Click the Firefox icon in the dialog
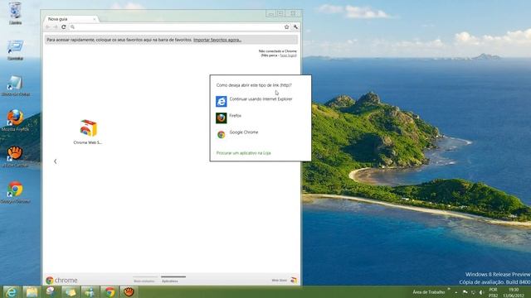The height and width of the screenshot is (298, 531). [222, 118]
